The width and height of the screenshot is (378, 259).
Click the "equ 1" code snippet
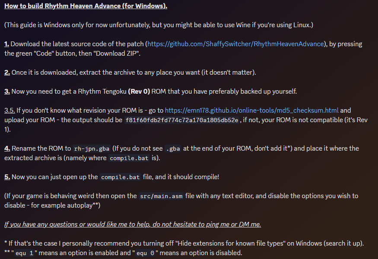[25, 253]
